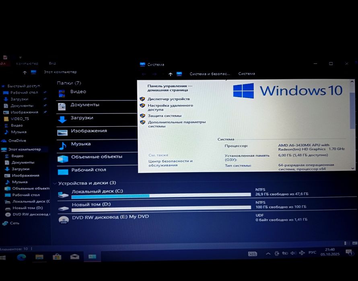Open the Mail app on taskbar
The height and width of the screenshot is (281, 358).
[x=75, y=257]
